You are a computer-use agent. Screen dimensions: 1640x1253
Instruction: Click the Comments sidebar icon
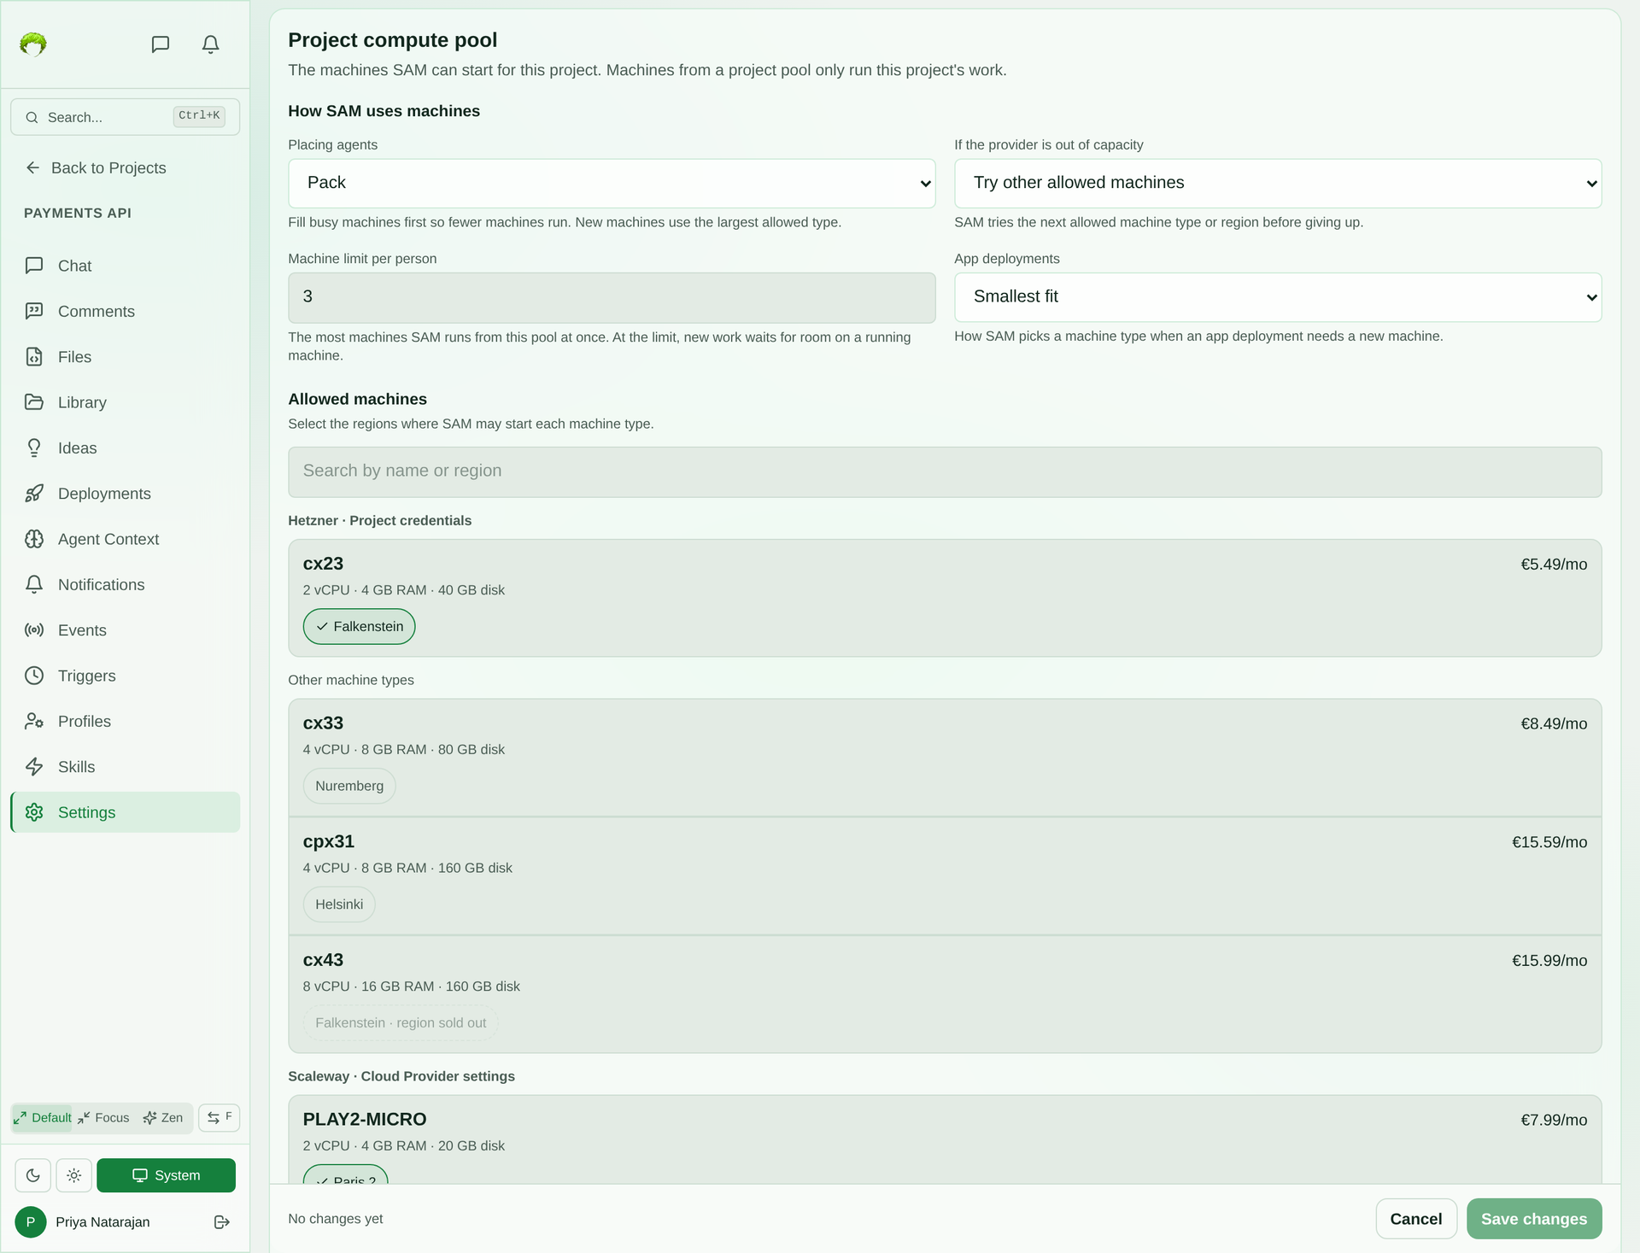[x=34, y=311]
